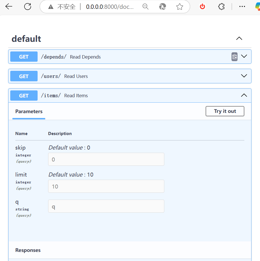
Task: Click the Edge swirl icon in address bar
Action: pyautogui.click(x=162, y=7)
